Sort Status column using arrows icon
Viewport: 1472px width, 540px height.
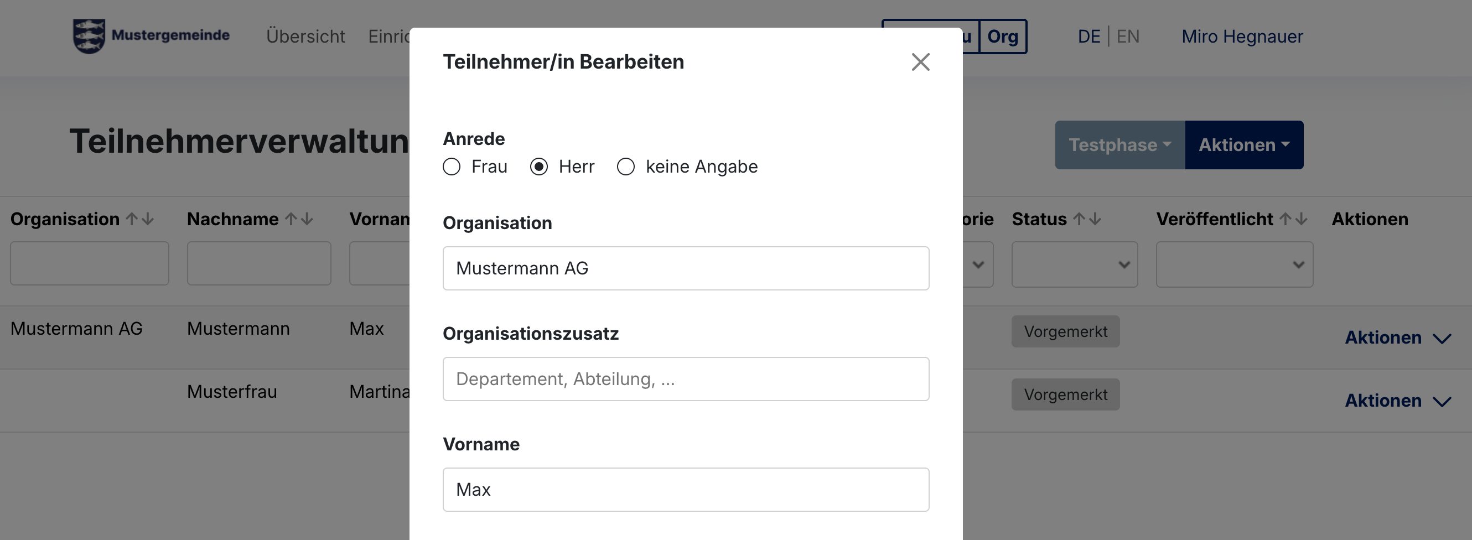[x=1087, y=219]
